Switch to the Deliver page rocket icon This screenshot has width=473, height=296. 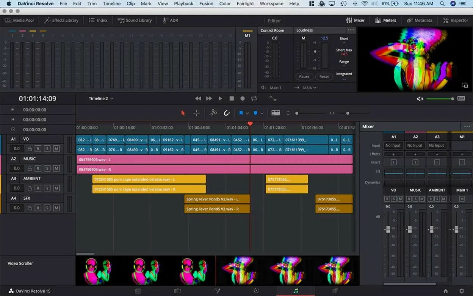(x=335, y=291)
